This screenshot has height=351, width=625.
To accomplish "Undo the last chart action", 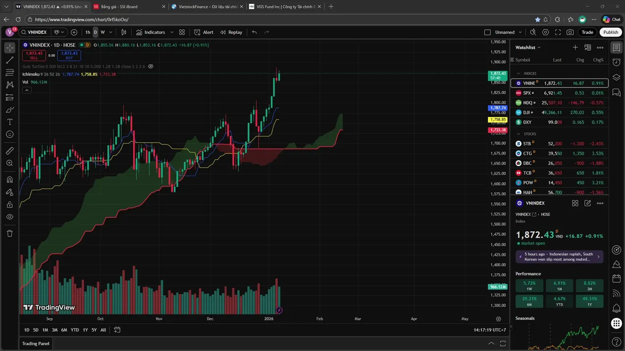I will pyautogui.click(x=254, y=32).
